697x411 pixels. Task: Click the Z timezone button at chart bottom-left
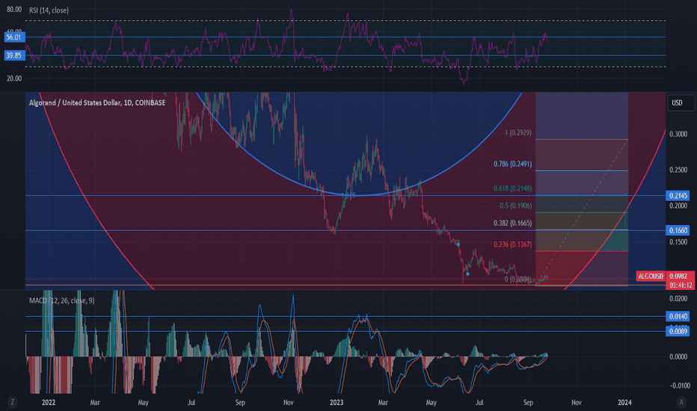13,402
